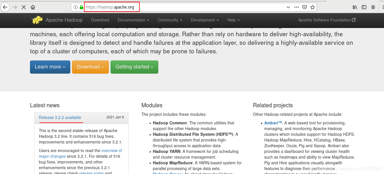Click the Modules heading

152,105
